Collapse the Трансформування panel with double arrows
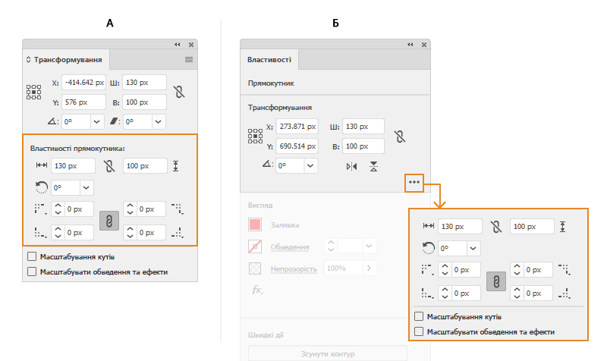 pos(178,45)
